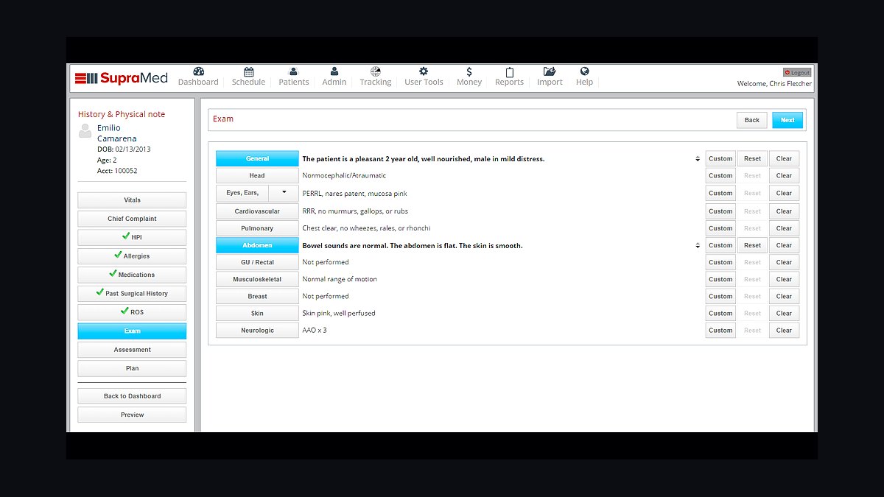
Task: Toggle the Abdomen exam section
Action: tap(257, 245)
